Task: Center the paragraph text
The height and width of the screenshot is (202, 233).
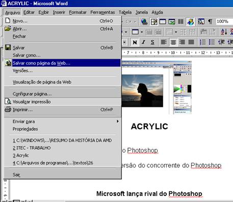Action: [173, 42]
